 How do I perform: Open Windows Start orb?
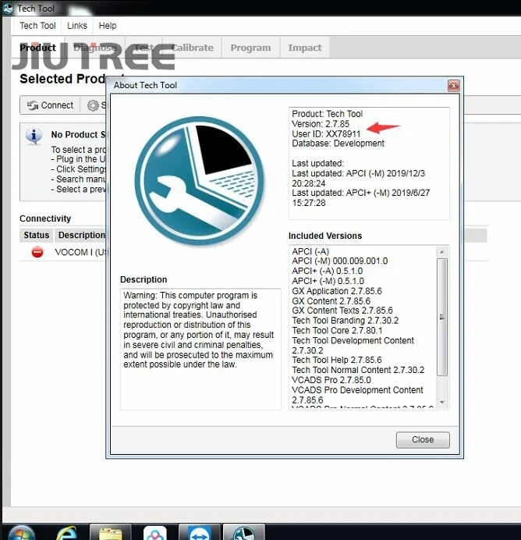tap(21, 532)
